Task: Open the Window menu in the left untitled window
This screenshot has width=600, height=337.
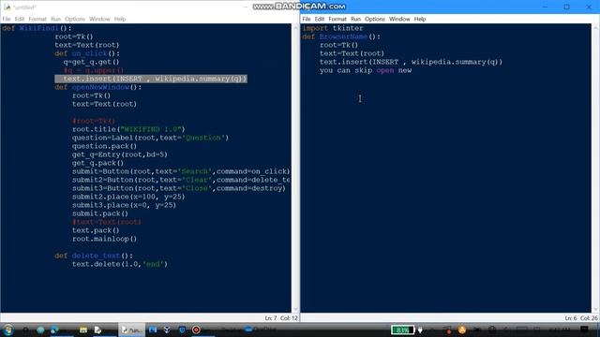Action: pyautogui.click(x=99, y=19)
